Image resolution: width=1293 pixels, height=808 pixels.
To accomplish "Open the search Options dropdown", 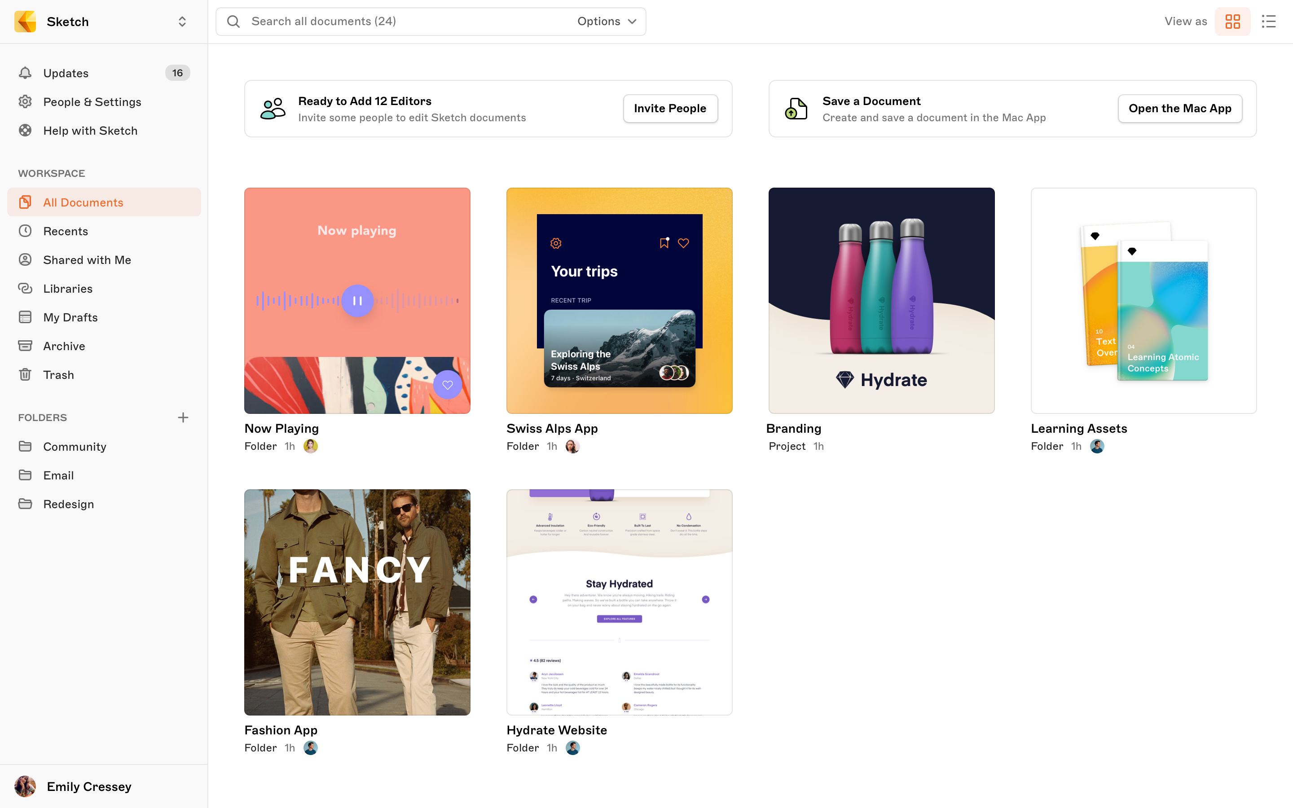I will [607, 22].
